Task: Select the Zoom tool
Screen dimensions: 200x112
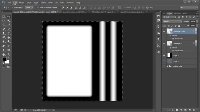Action: coord(9,54)
